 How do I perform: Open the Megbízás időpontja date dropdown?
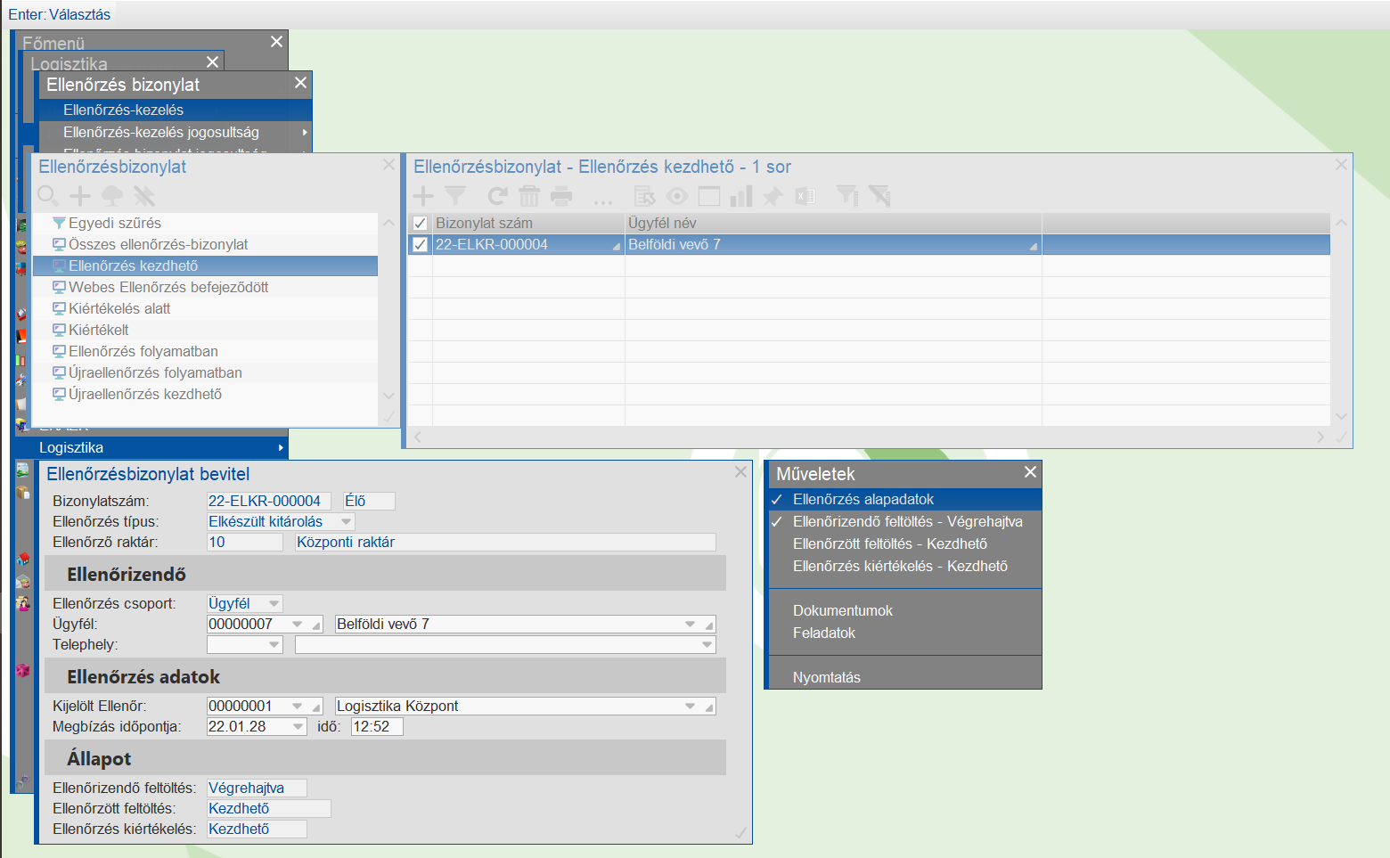click(x=298, y=726)
